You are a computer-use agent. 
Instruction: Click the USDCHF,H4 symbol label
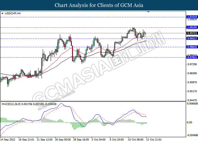click(x=13, y=13)
